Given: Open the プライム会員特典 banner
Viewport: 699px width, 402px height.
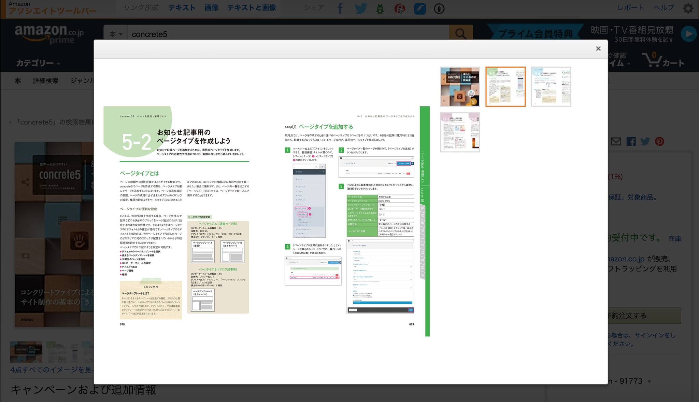Looking at the screenshot, I should [x=535, y=33].
